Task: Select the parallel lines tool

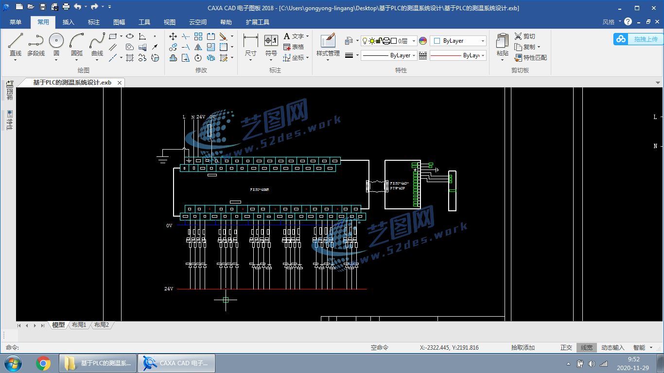Action: [113, 47]
